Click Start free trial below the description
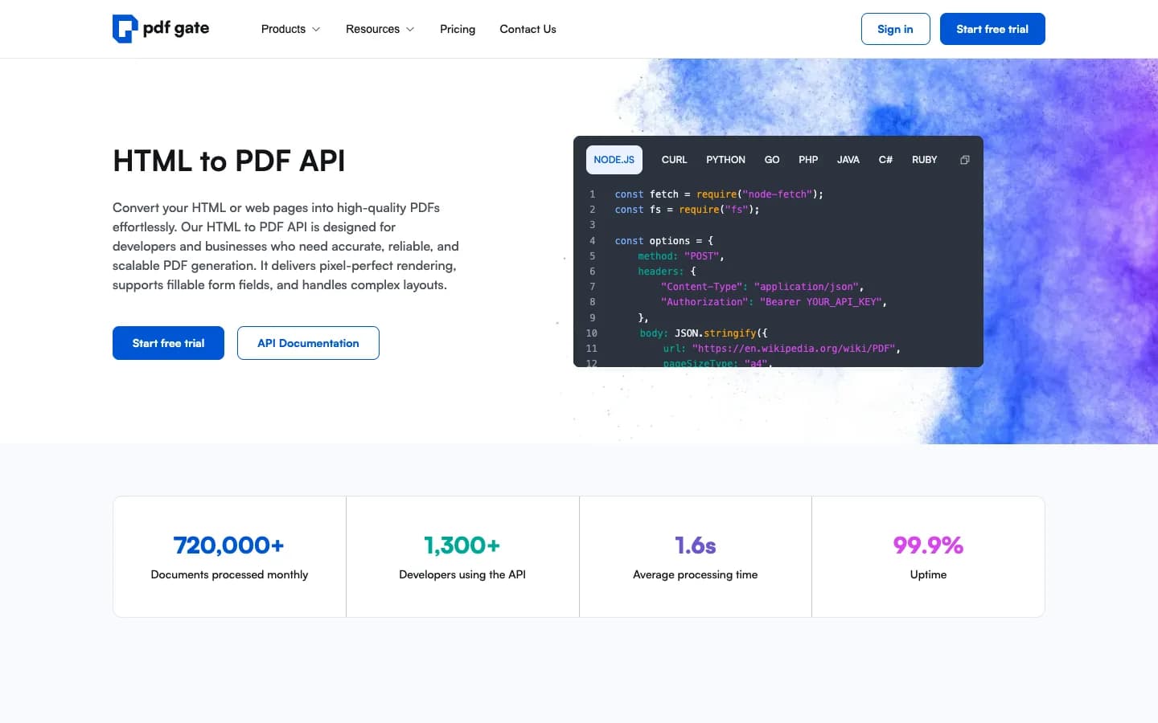1158x723 pixels. click(x=168, y=343)
